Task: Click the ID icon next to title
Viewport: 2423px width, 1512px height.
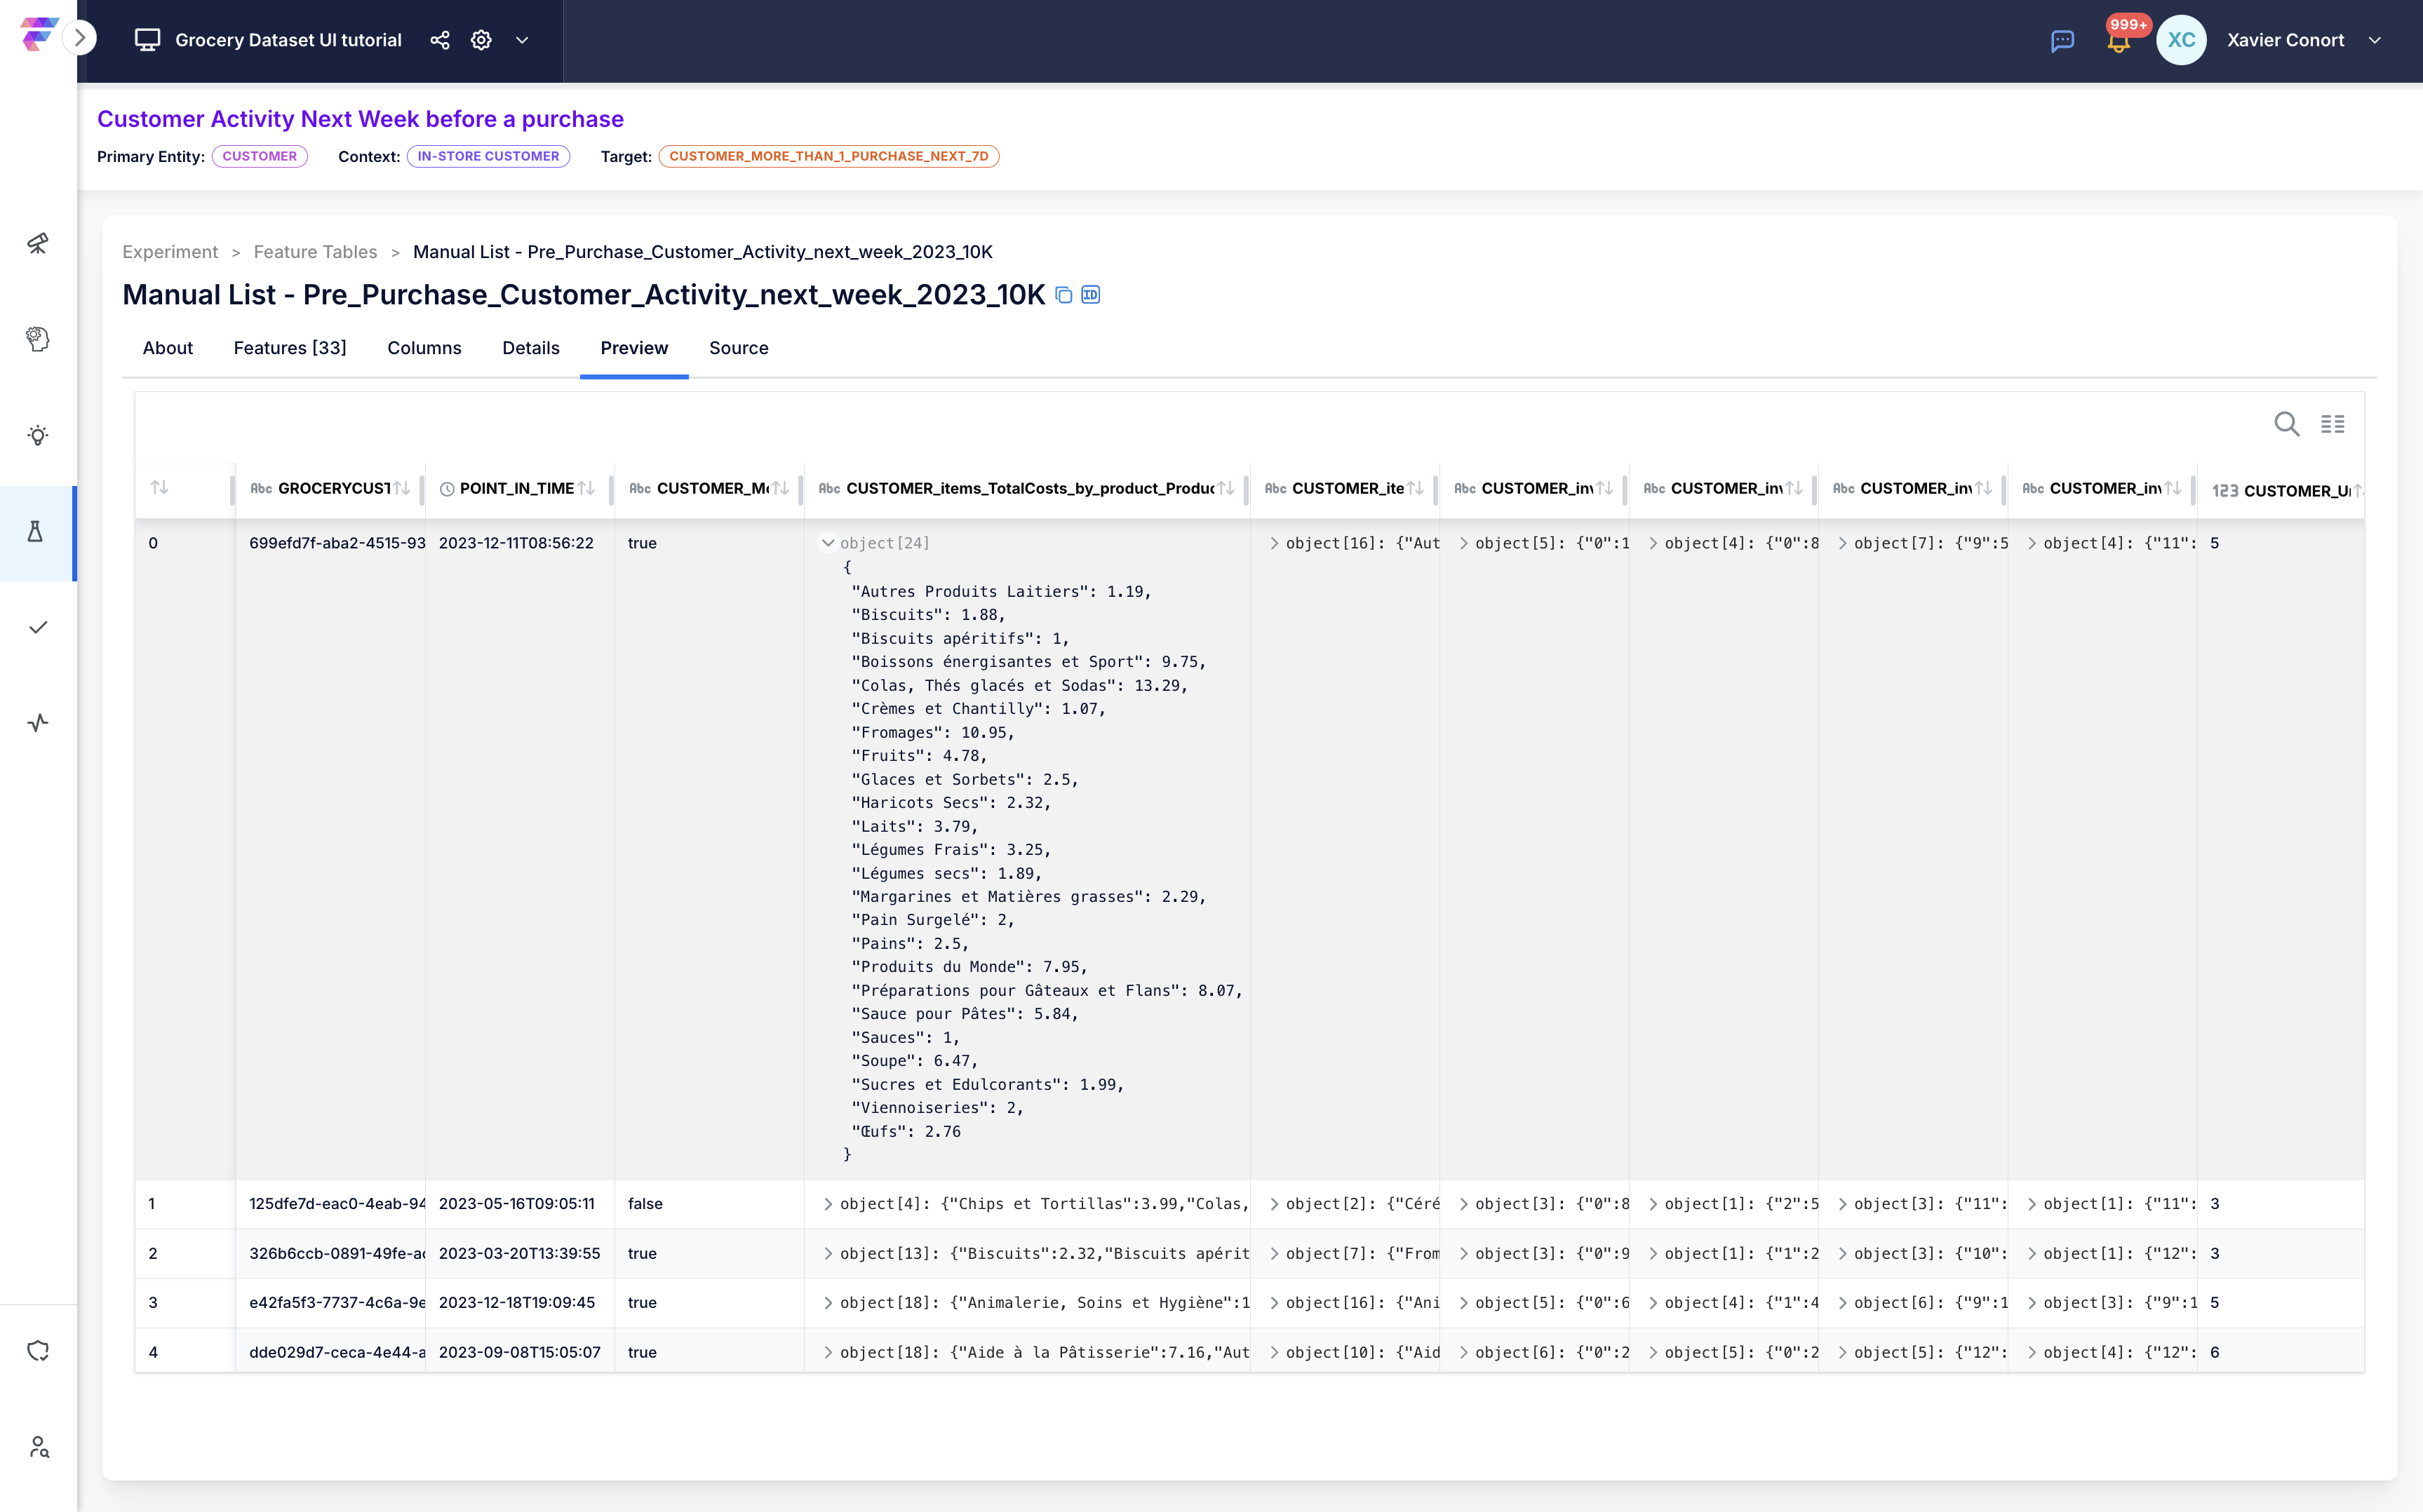Action: (1091, 295)
